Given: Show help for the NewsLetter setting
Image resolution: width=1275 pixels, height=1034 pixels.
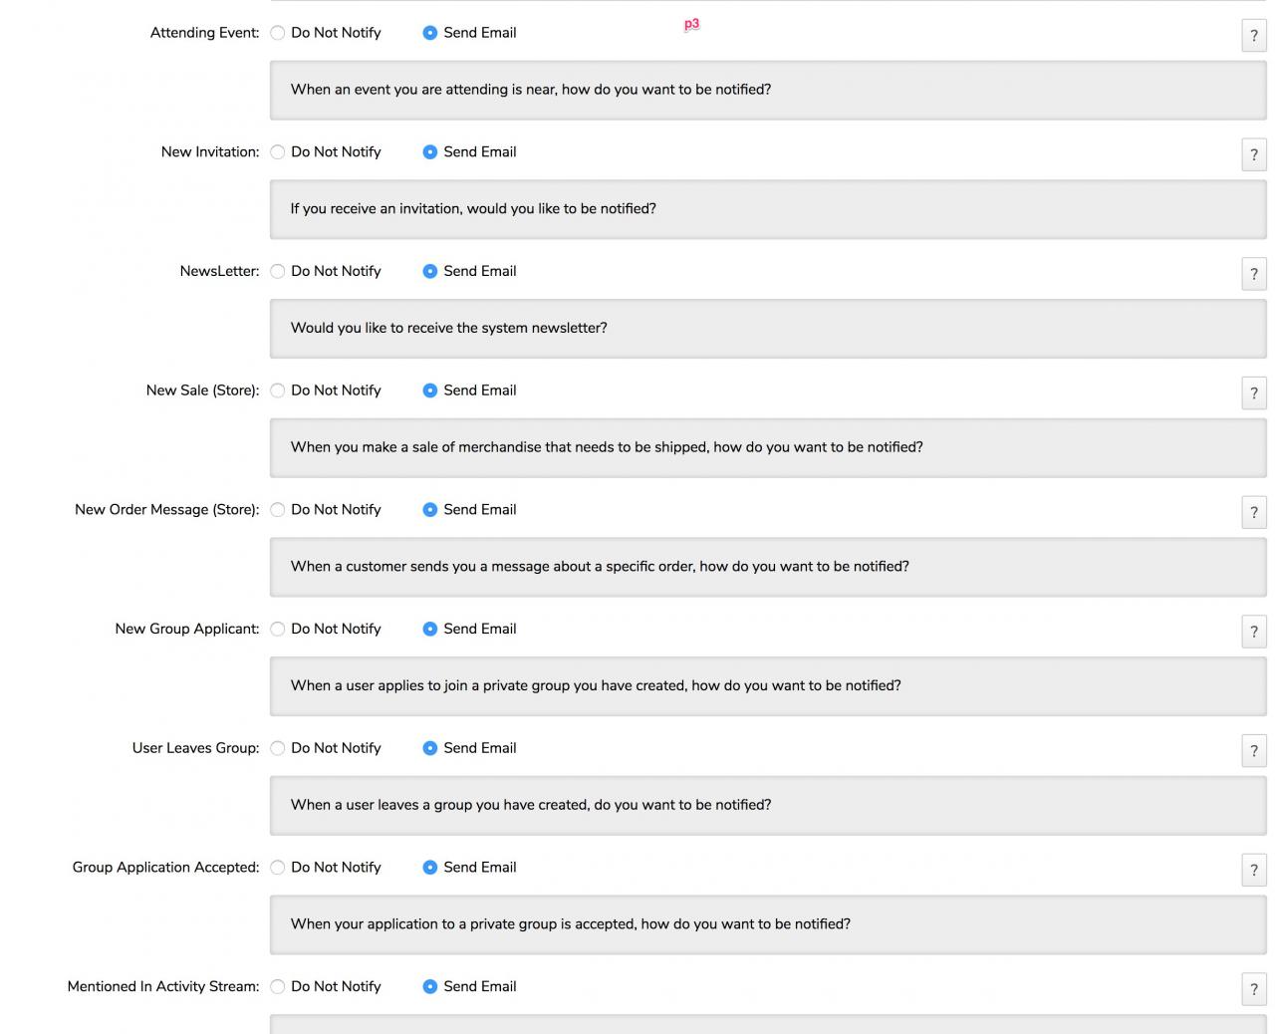Looking at the screenshot, I should (x=1253, y=274).
